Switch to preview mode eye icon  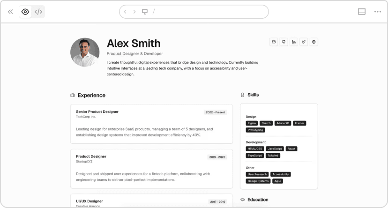pyautogui.click(x=25, y=12)
